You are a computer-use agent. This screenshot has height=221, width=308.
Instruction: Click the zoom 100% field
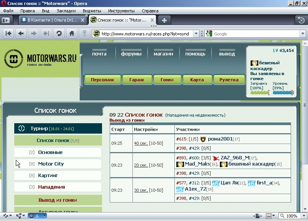point(290,216)
